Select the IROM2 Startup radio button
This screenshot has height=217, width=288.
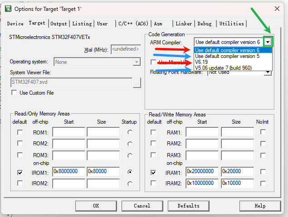pyautogui.click(x=130, y=183)
